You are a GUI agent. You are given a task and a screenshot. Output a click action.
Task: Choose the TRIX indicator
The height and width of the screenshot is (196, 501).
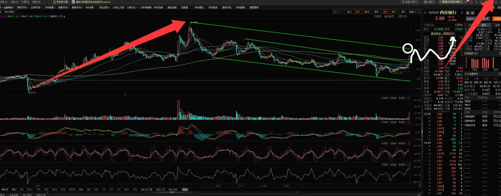tap(135, 190)
